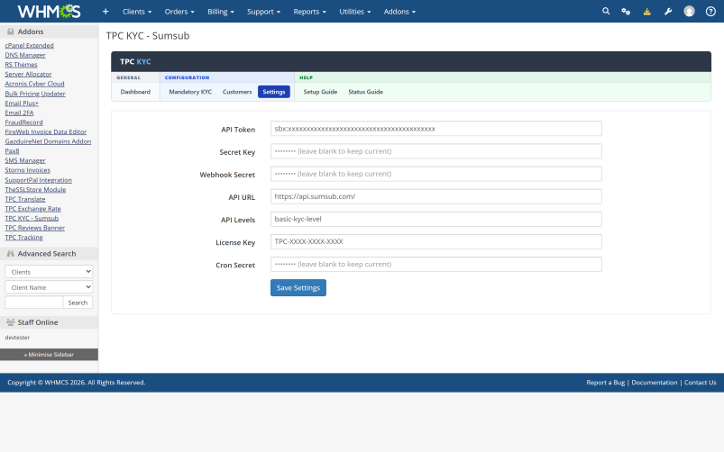Open the Server Allocator addon link
724x452 pixels.
(28, 74)
